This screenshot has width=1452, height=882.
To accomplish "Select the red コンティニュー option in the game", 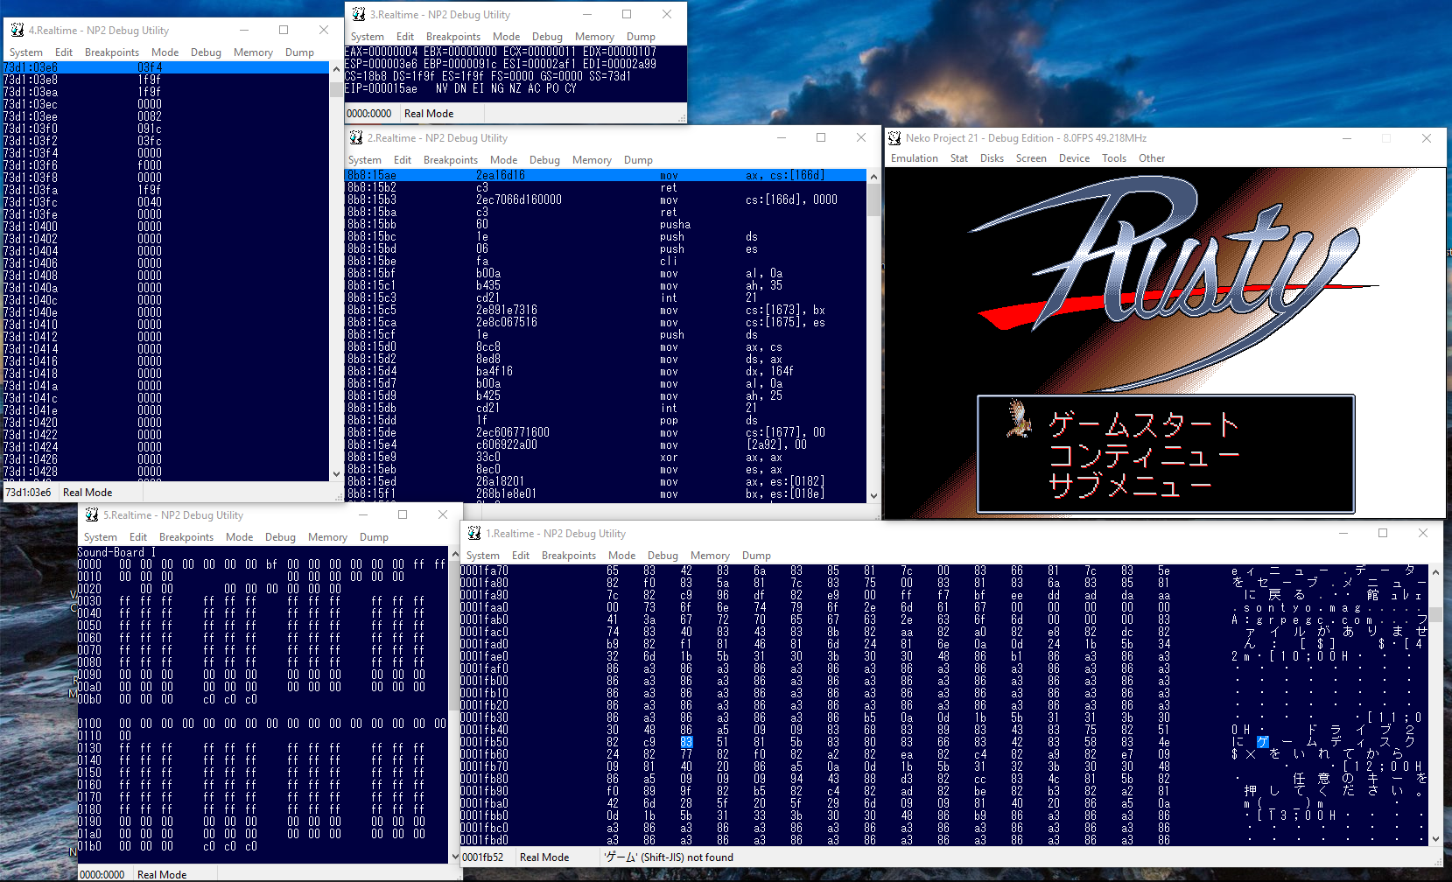I will [1144, 455].
